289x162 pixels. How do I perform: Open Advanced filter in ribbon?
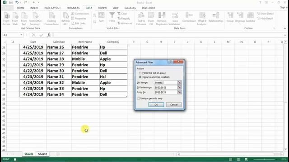tap(125, 23)
